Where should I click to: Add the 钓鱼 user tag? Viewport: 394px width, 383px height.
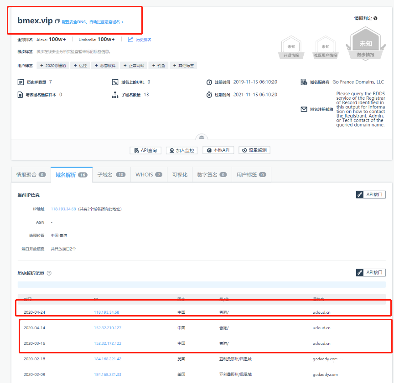[x=158, y=66]
